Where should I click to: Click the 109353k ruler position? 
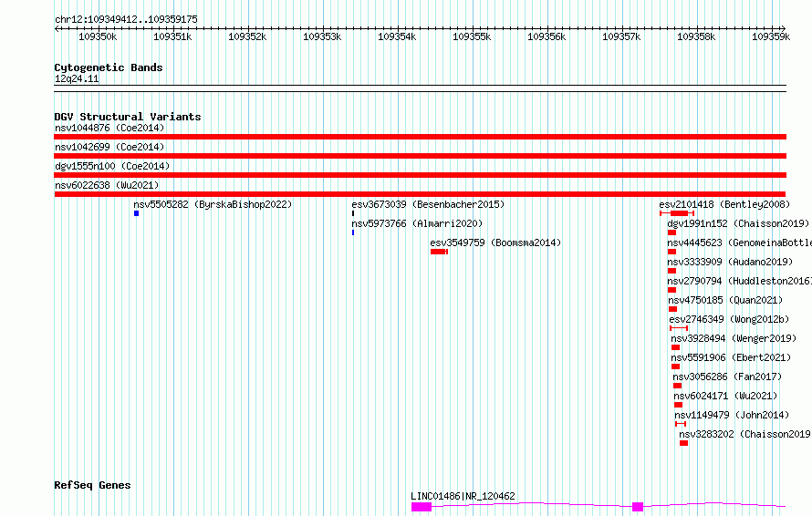(x=322, y=36)
